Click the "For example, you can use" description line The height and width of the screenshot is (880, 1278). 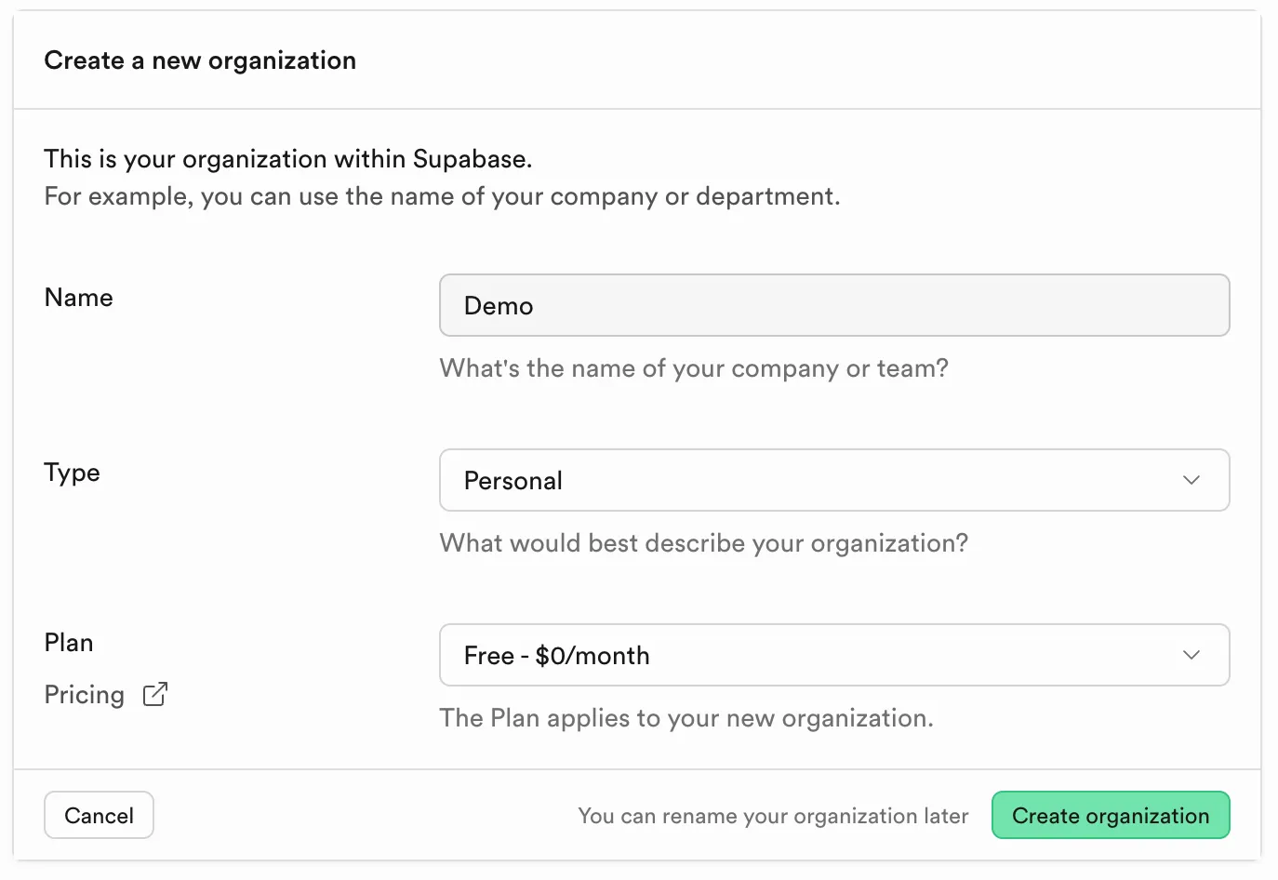(x=442, y=196)
